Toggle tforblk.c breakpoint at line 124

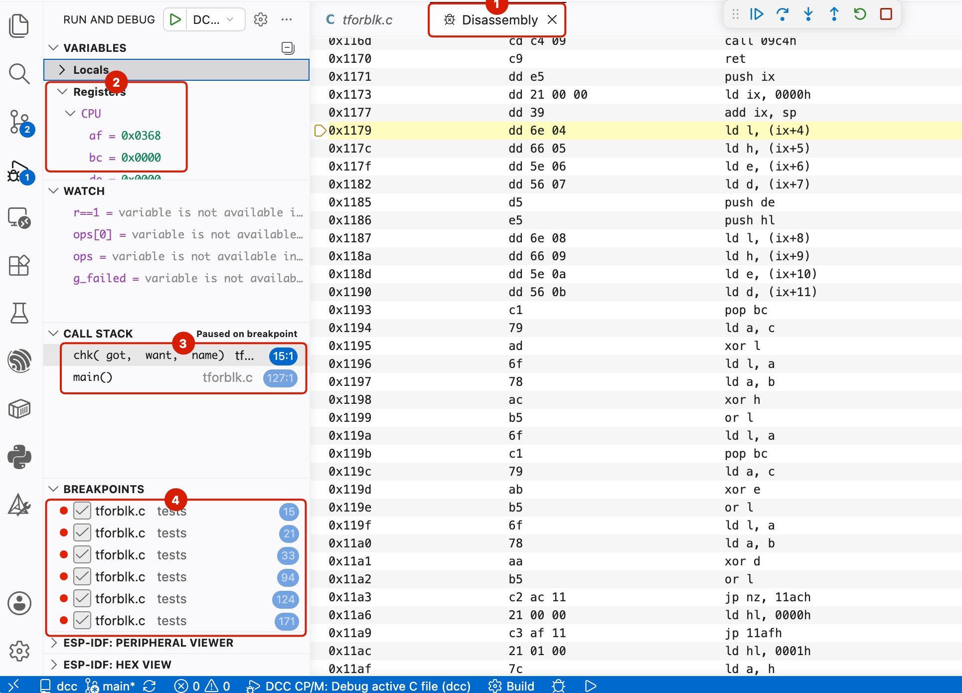pos(82,599)
